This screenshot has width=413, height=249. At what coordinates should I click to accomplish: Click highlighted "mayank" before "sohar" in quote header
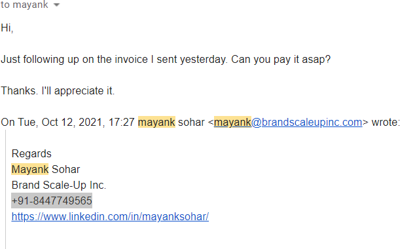(x=156, y=123)
